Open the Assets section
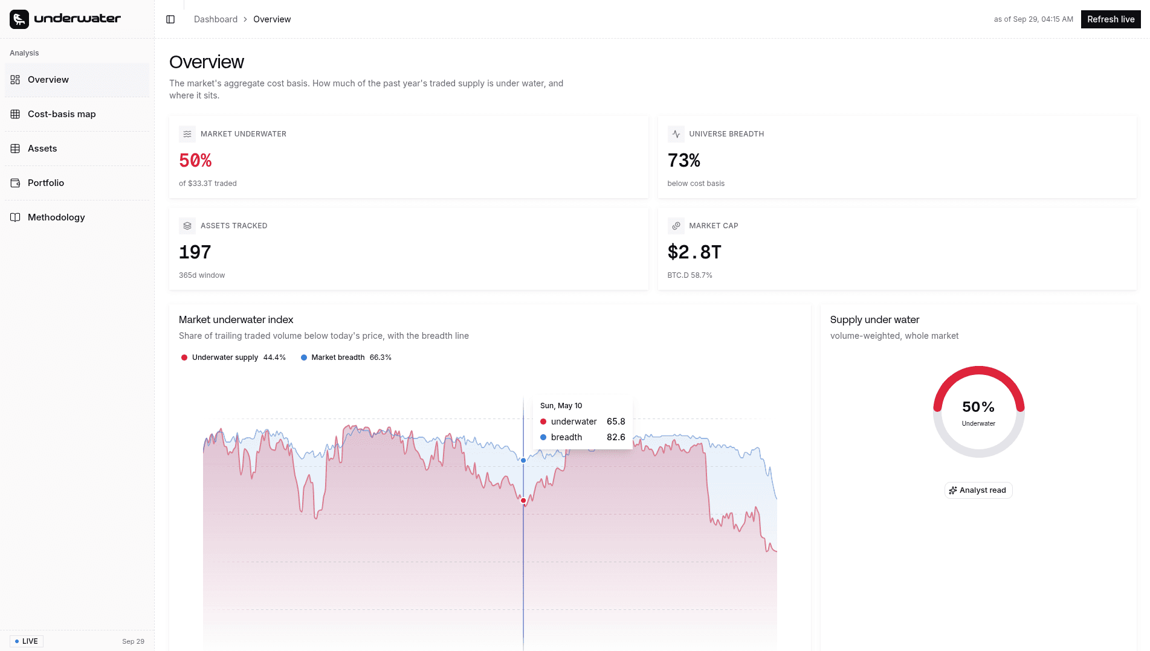The height and width of the screenshot is (651, 1150). pos(77,149)
